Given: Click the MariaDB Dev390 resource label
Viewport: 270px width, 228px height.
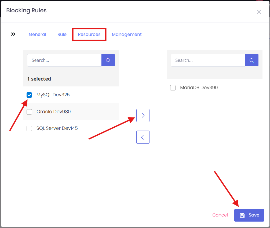Looking at the screenshot, I should click(x=199, y=88).
